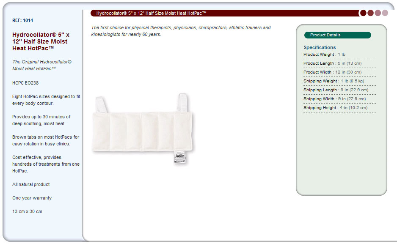The width and height of the screenshot is (397, 246).
Task: Click the Specifications heading
Action: click(320, 47)
